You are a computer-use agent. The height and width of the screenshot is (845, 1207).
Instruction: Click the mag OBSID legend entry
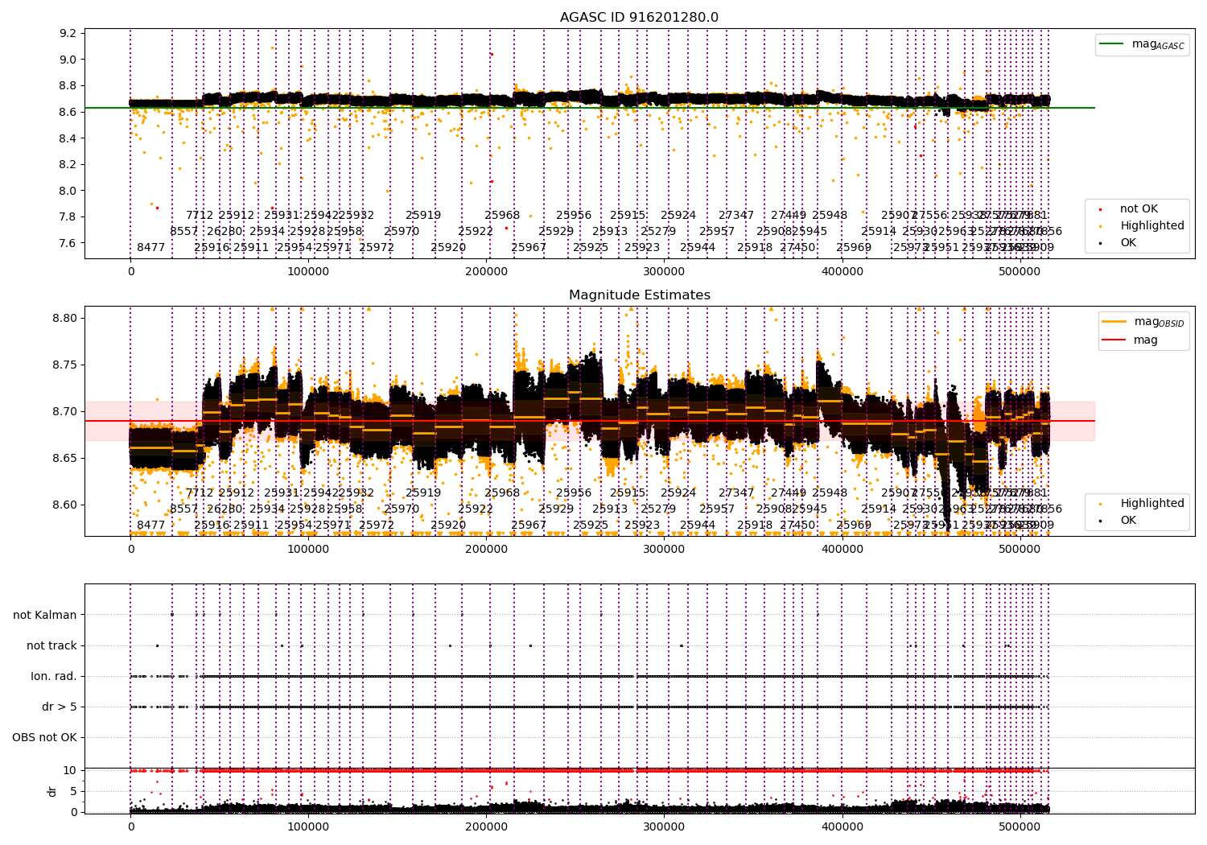[1144, 322]
